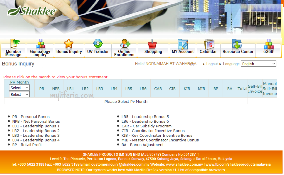Viewport: 284px width, 175px height.
Task: Click the LB6 column header
Action: (x=143, y=89)
